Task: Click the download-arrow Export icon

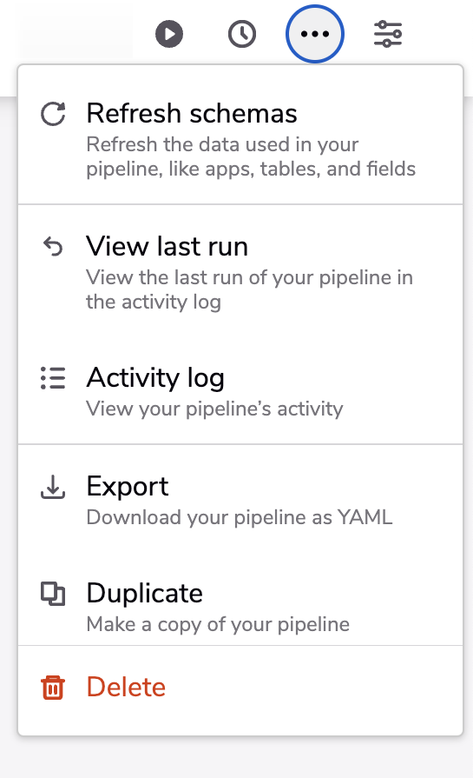Action: point(52,486)
